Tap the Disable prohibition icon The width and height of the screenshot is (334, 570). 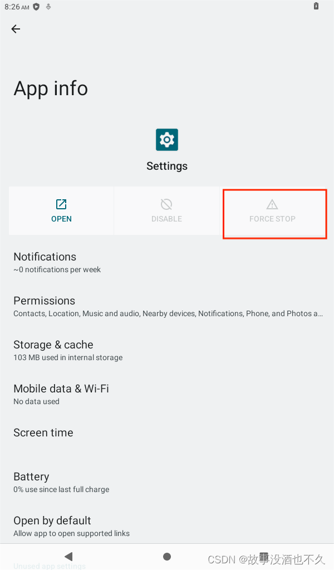[166, 204]
